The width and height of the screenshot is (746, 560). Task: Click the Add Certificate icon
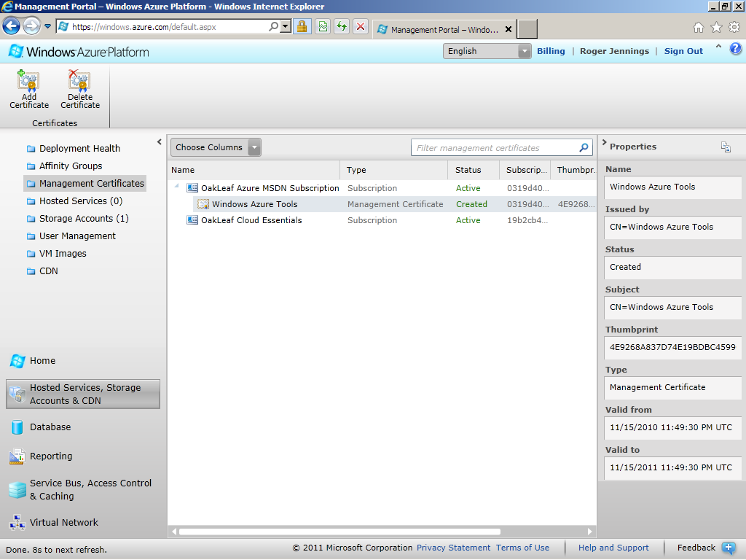pyautogui.click(x=28, y=80)
